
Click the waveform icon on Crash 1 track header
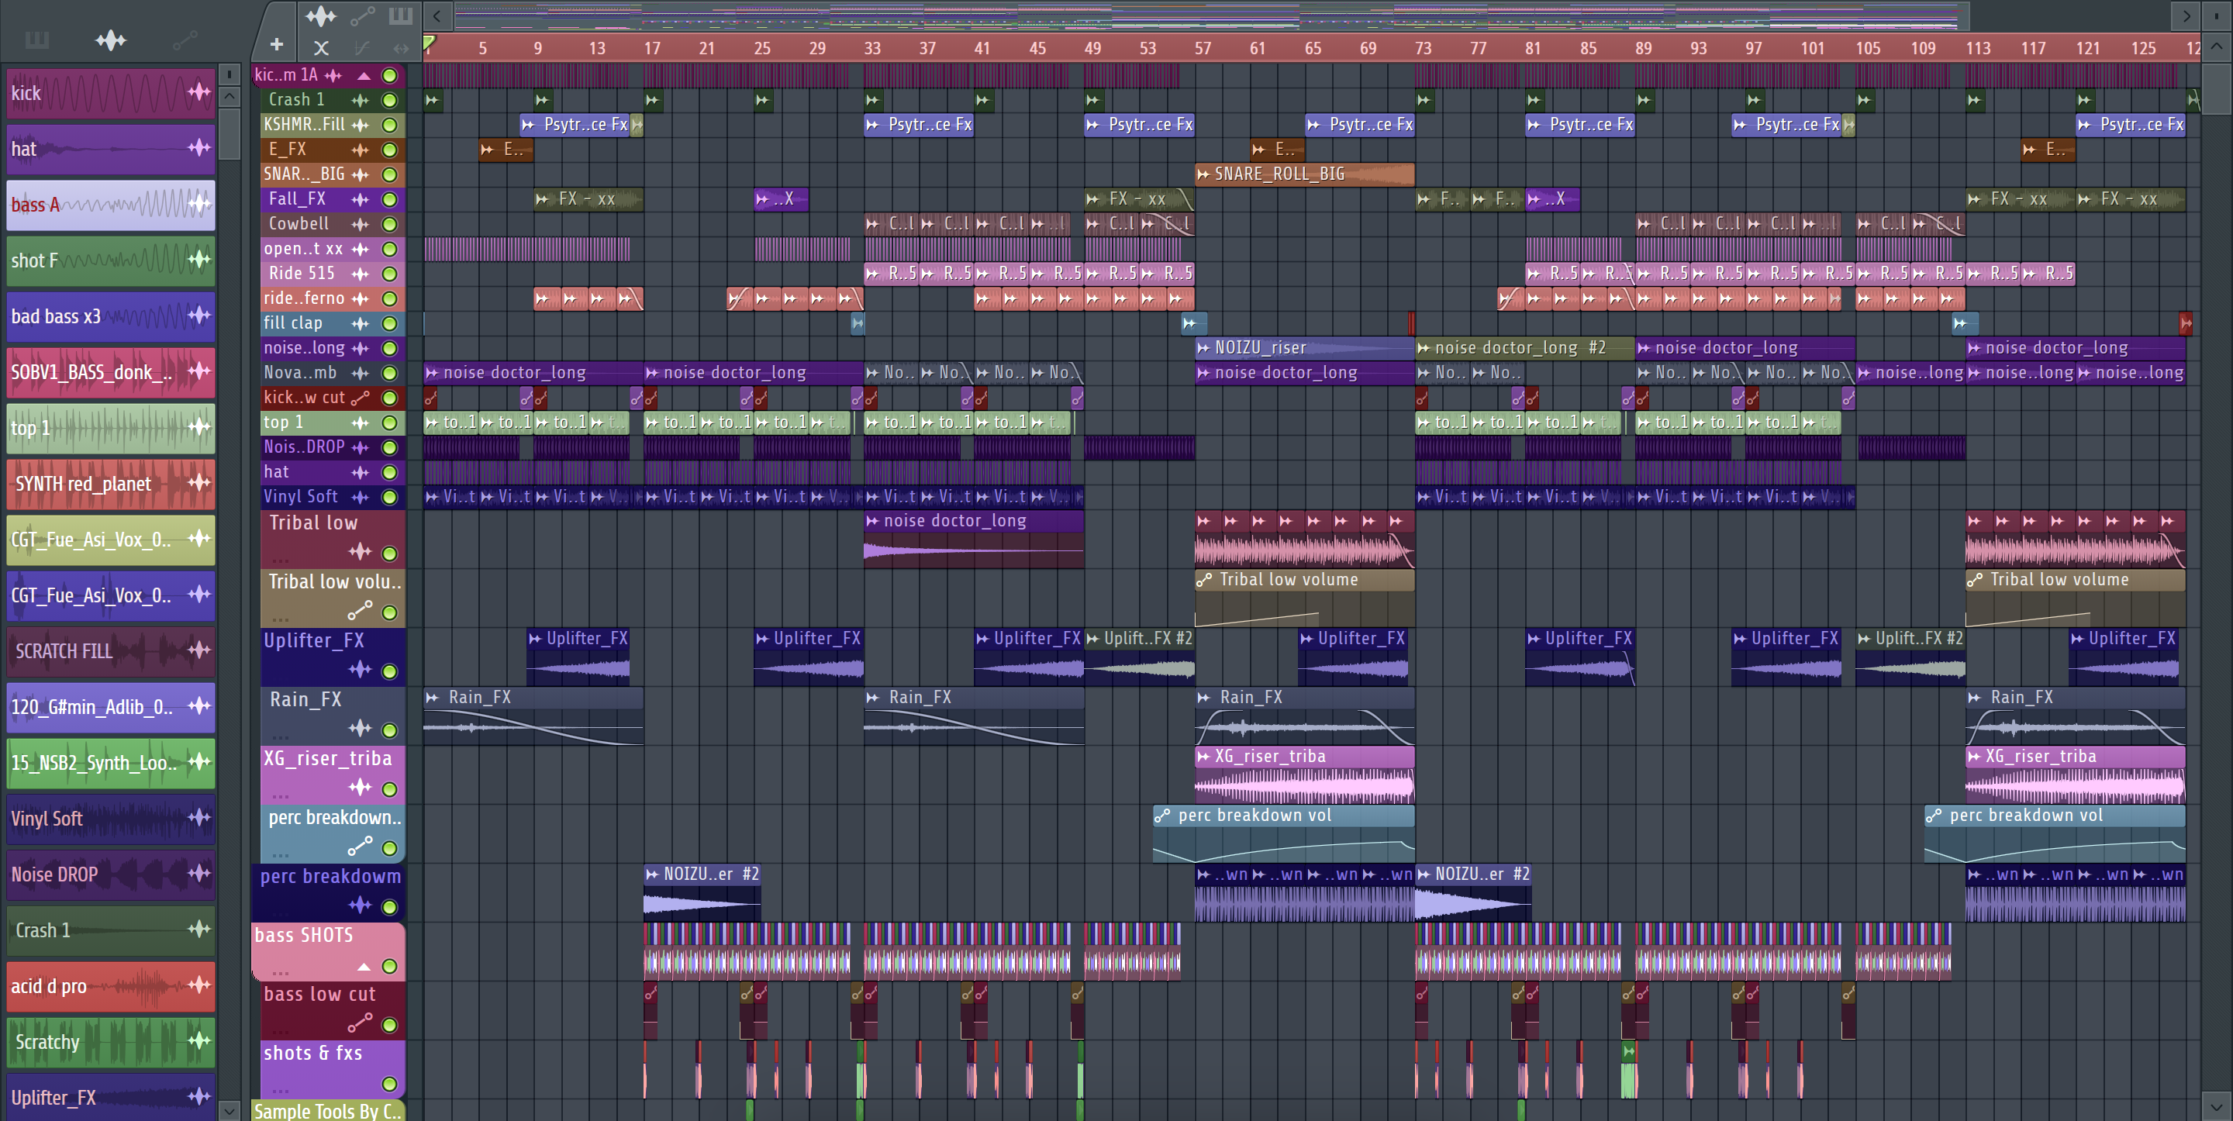click(360, 101)
